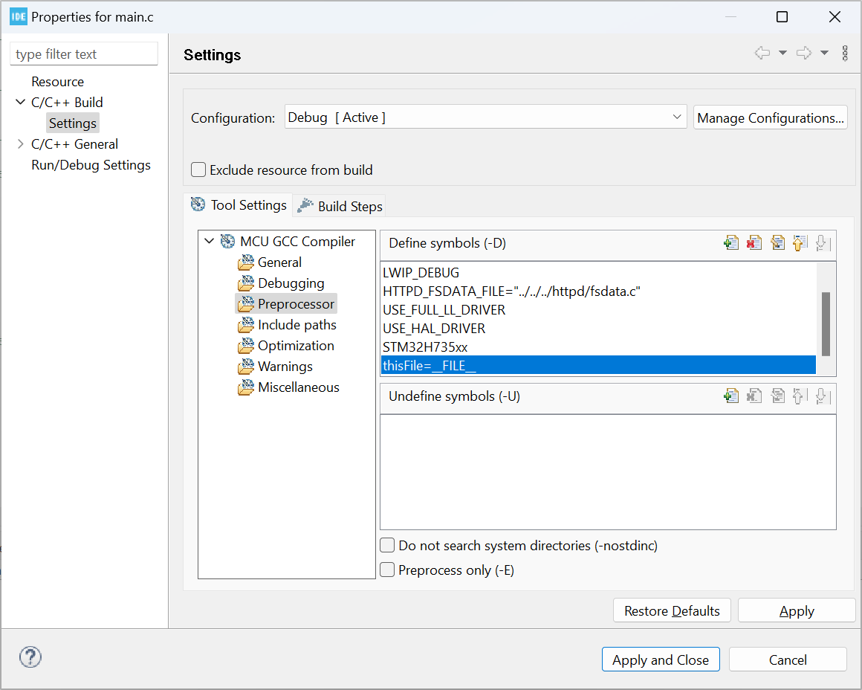Click the Delete icon for Define symbols
Screen dimensions: 862x690
tap(754, 243)
